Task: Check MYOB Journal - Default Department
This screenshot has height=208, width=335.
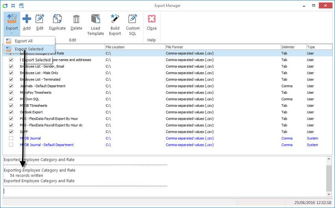Action: [11, 145]
